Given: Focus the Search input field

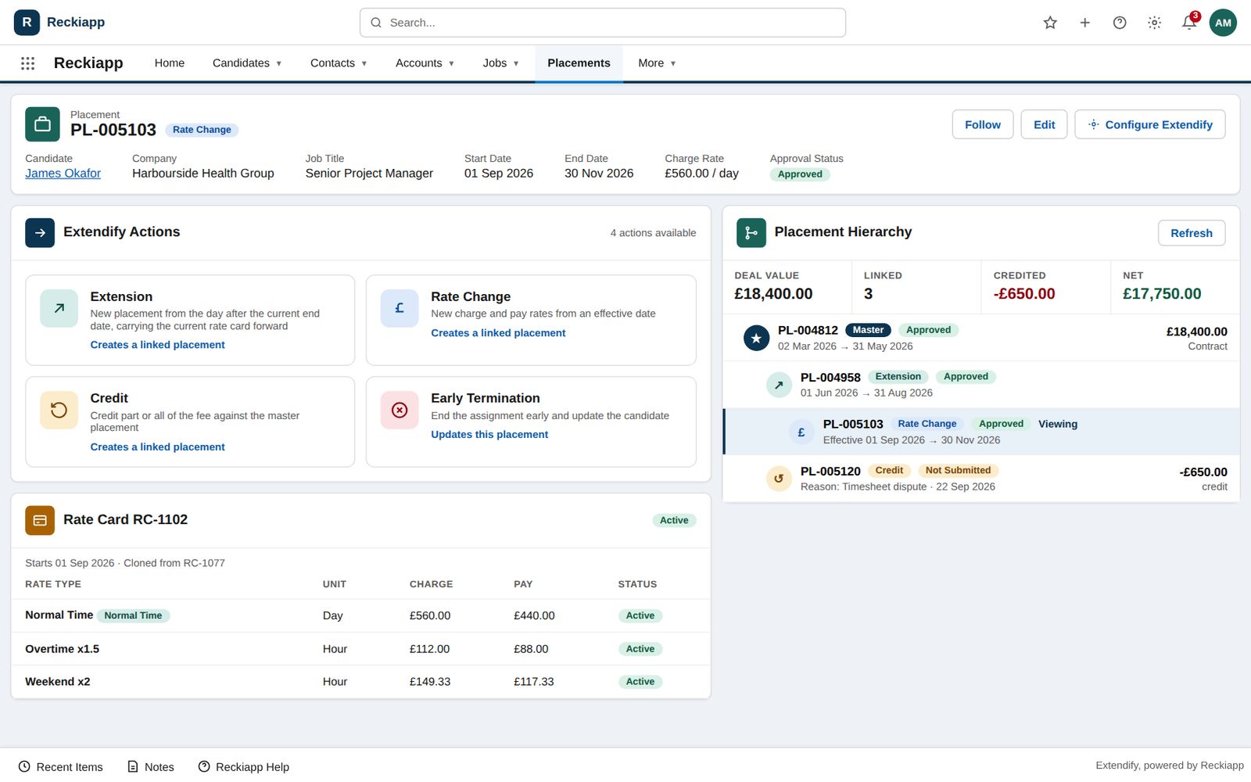Looking at the screenshot, I should click(x=603, y=23).
